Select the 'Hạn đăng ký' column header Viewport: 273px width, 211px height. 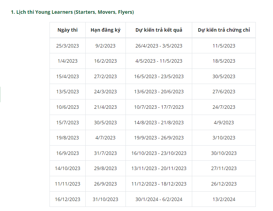pyautogui.click(x=105, y=30)
